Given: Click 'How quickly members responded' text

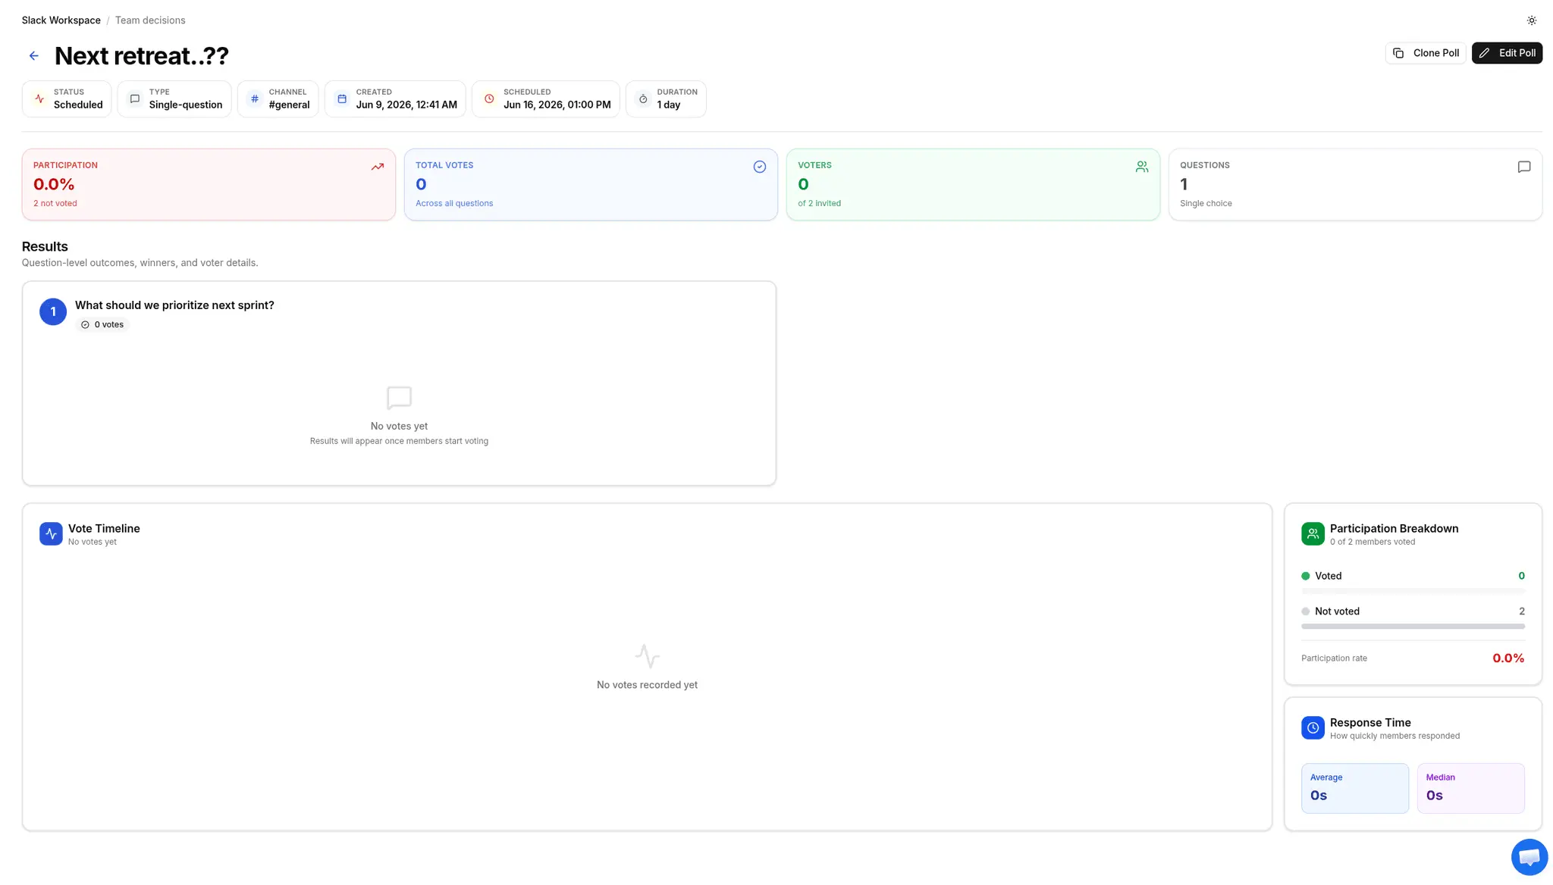Looking at the screenshot, I should click(x=1395, y=736).
